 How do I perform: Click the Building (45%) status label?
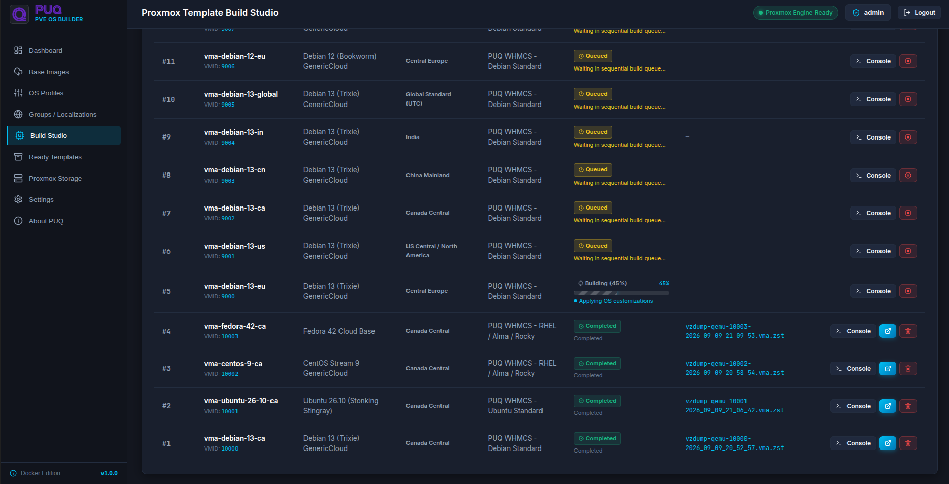(x=602, y=283)
